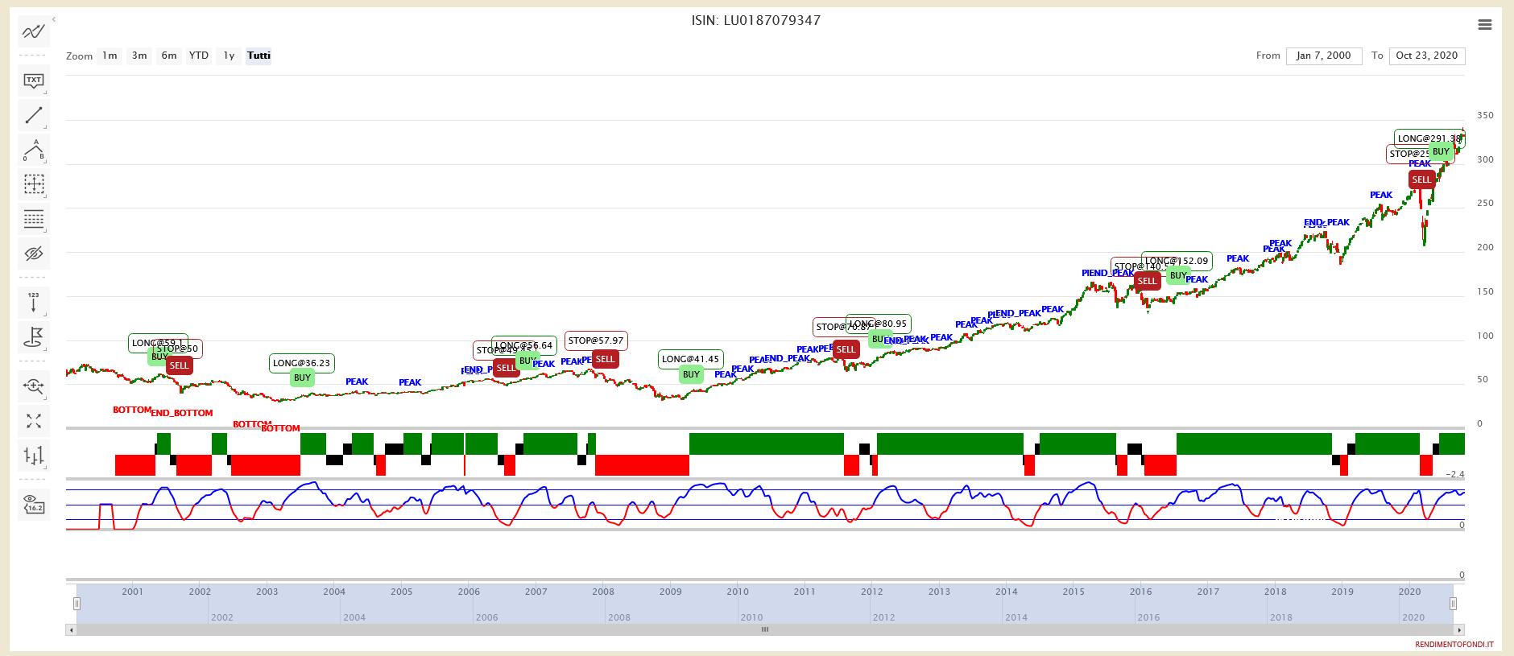Open the RENDIMENTOFONDI.IT credits link
The width and height of the screenshot is (1514, 656).
(1454, 645)
